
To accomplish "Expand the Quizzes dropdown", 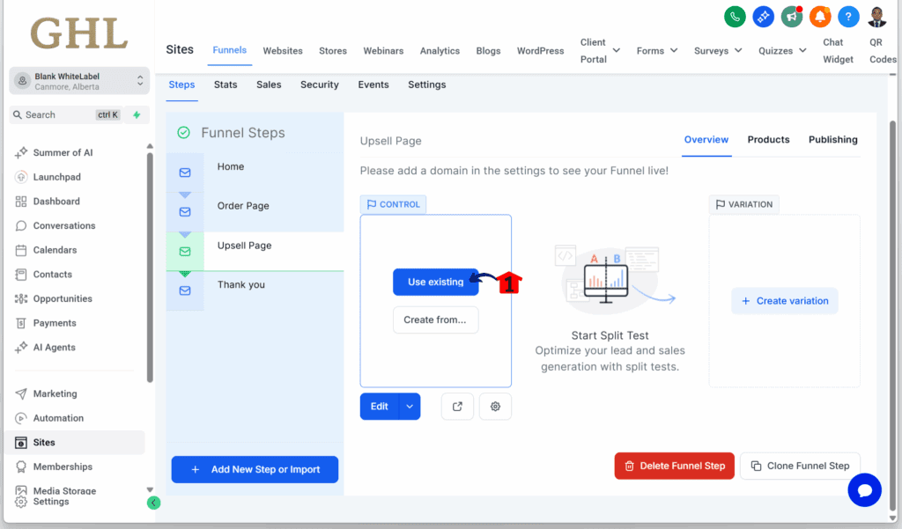I will coord(782,50).
